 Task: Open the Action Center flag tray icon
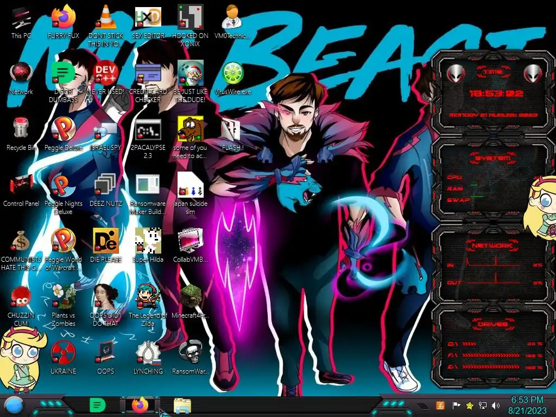[x=456, y=406]
